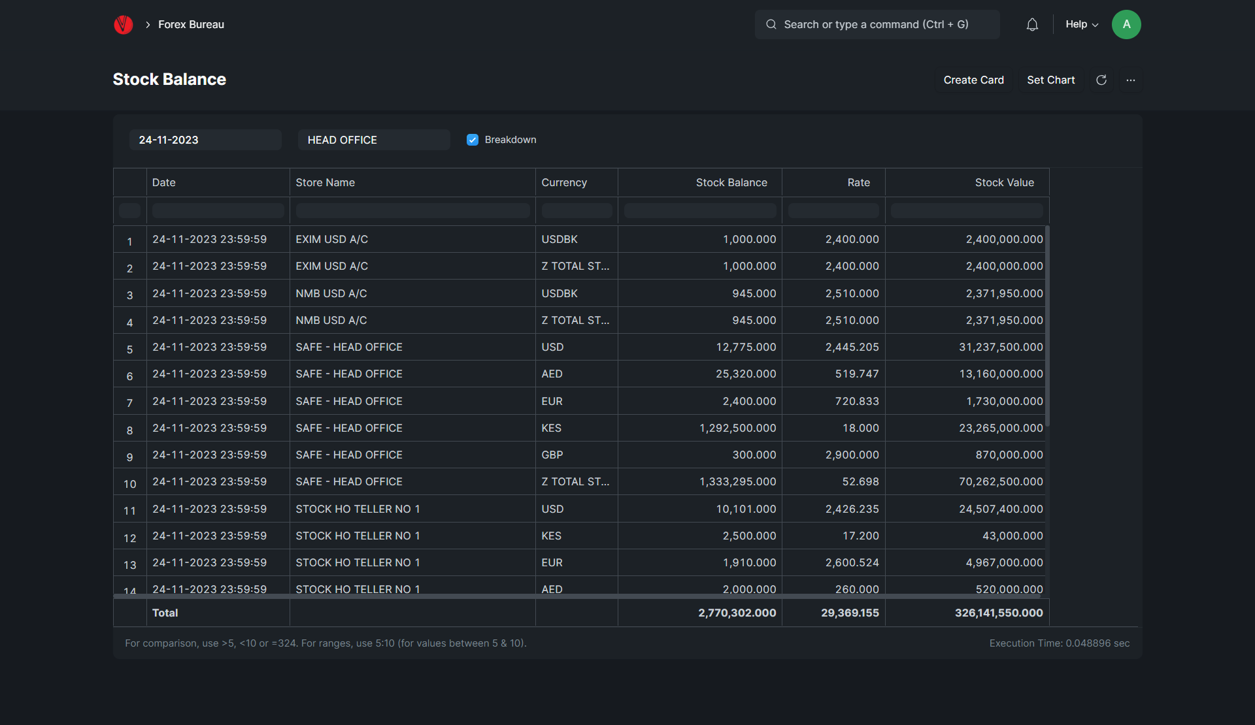This screenshot has width=1255, height=725.
Task: Click the Stock Balance page title
Action: pyautogui.click(x=169, y=79)
